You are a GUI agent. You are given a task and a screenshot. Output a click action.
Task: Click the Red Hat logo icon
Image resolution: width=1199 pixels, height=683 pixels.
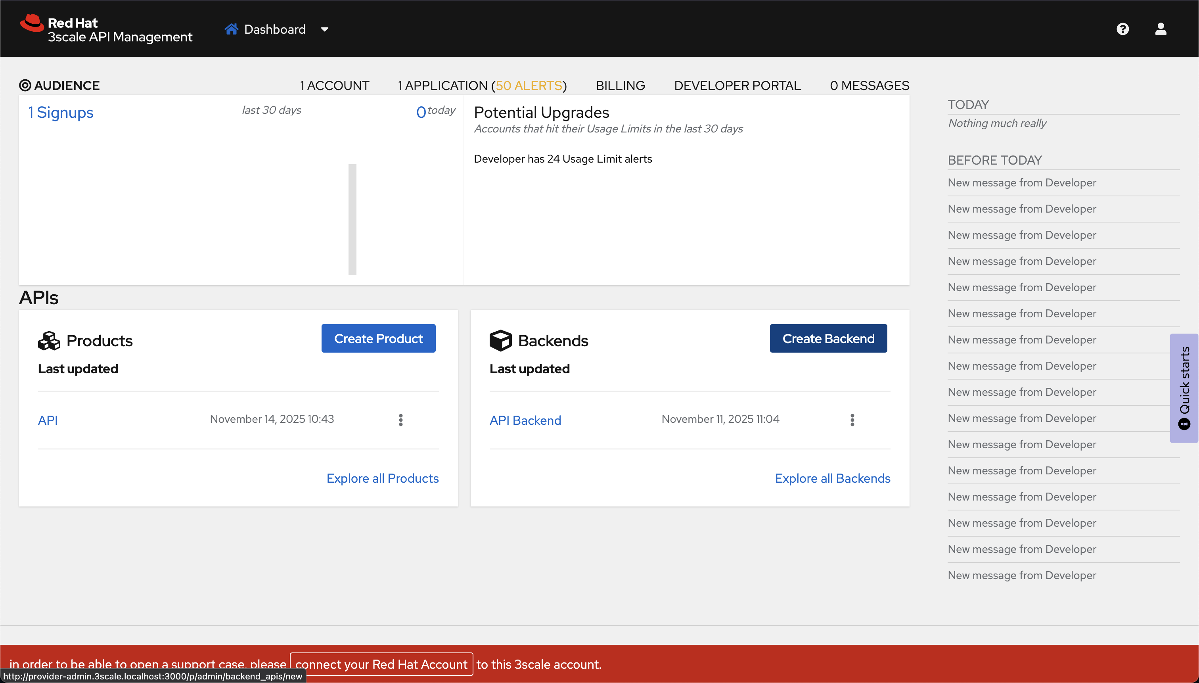click(31, 23)
